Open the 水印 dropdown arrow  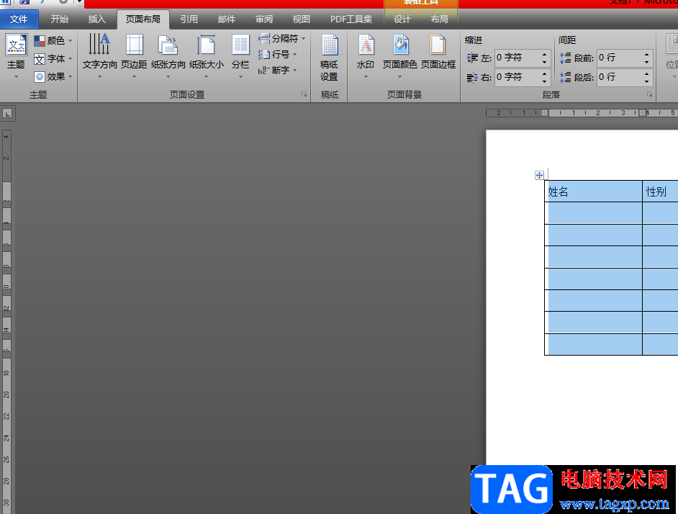tap(366, 77)
